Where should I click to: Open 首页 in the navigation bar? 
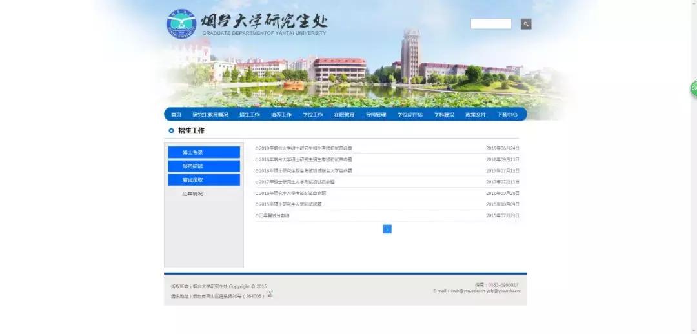pyautogui.click(x=176, y=115)
